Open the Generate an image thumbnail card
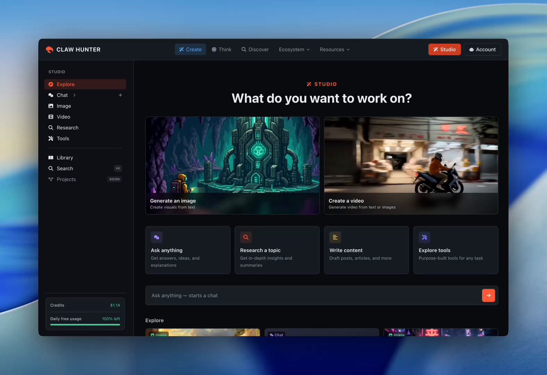547x375 pixels. 232,165
